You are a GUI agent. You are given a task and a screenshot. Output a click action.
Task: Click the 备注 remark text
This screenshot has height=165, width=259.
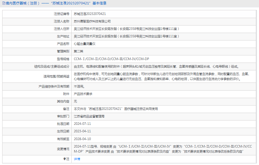(116, 109)
